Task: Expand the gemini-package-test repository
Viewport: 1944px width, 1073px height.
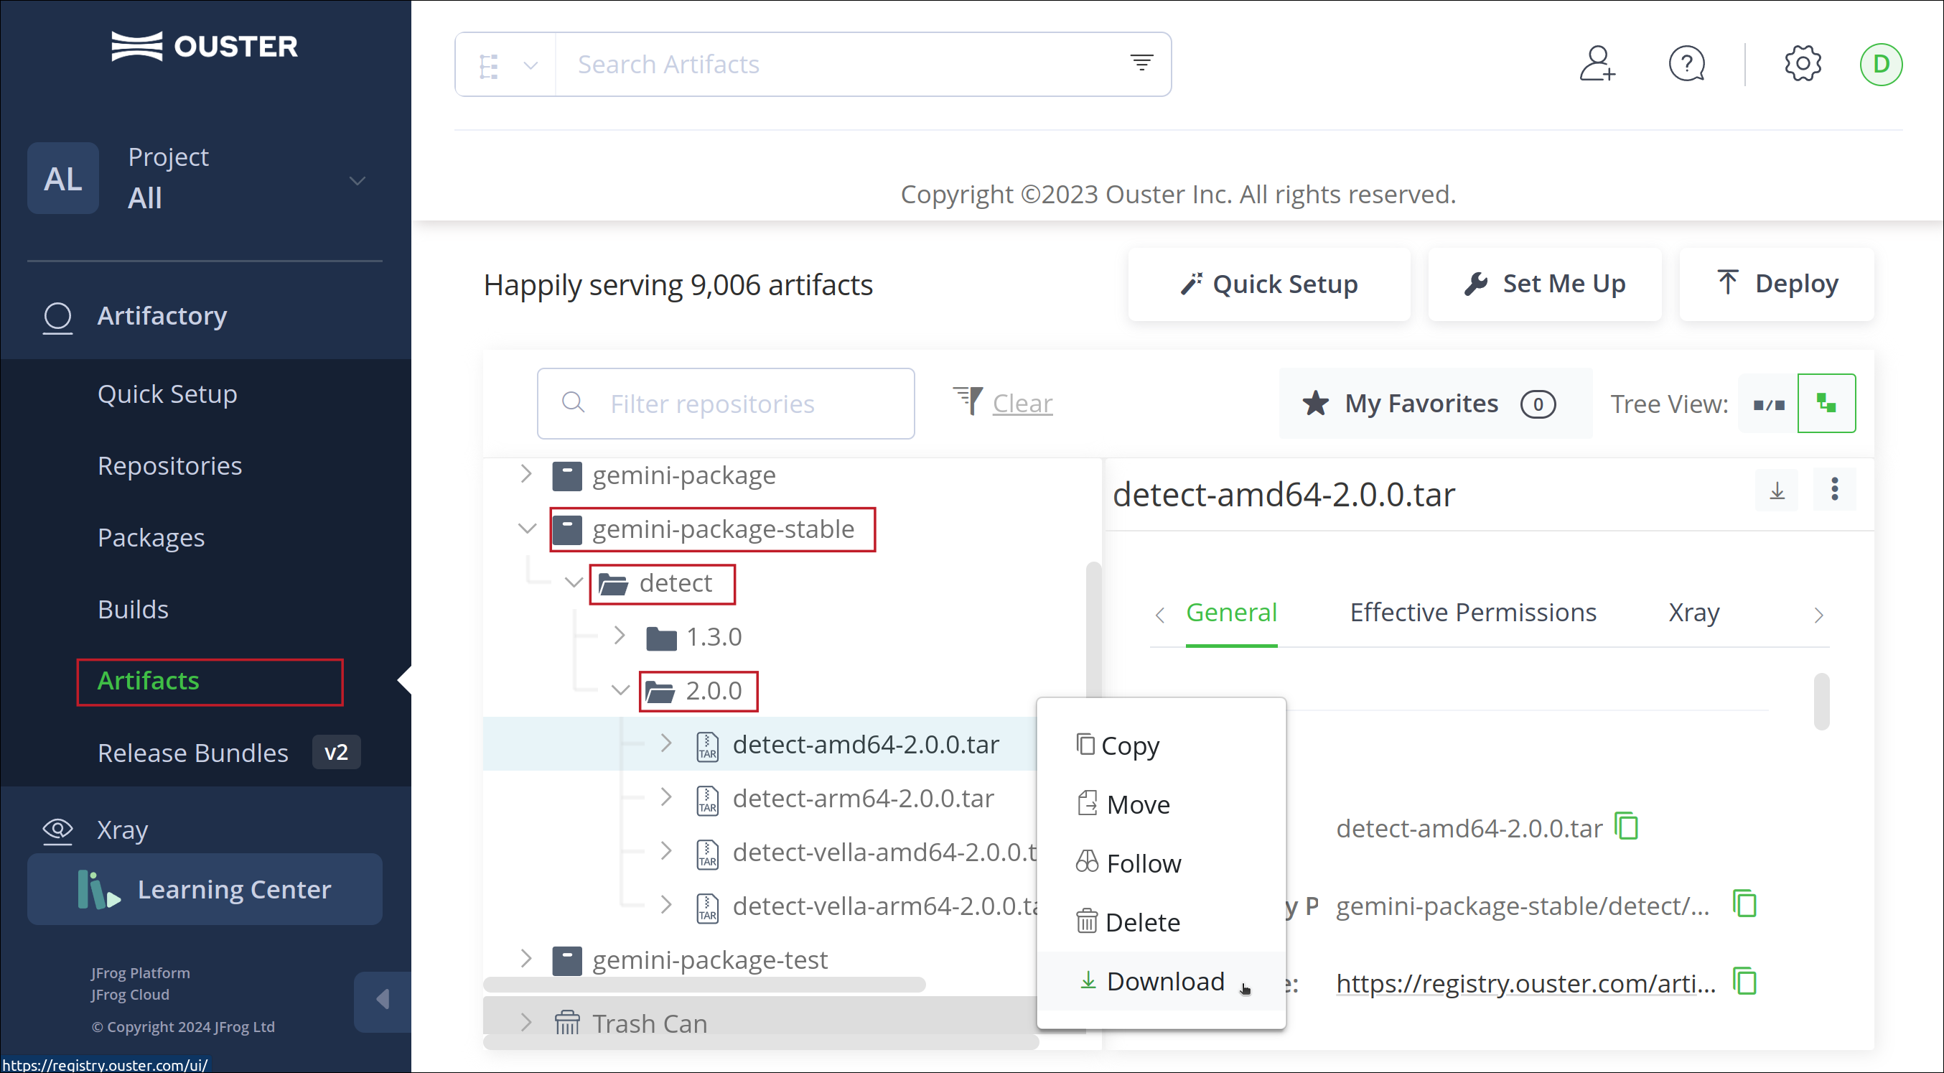Action: 526,959
